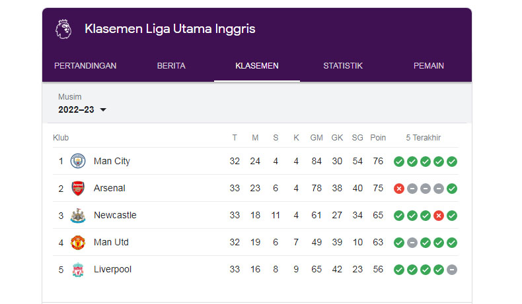This screenshot has height=304, width=522.
Task: Select the STATISTIK tab
Action: [x=343, y=66]
